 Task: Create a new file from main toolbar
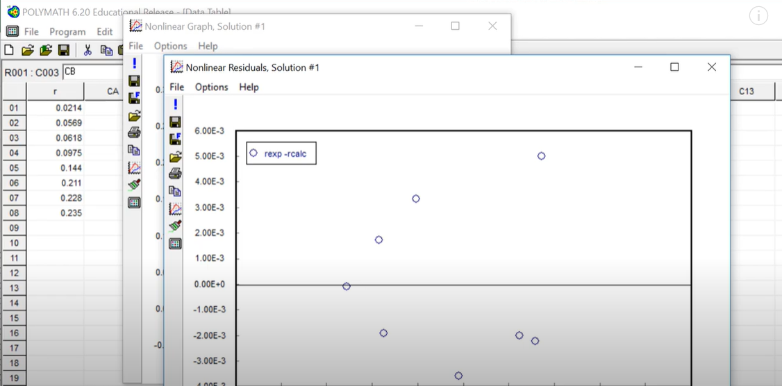tap(9, 50)
